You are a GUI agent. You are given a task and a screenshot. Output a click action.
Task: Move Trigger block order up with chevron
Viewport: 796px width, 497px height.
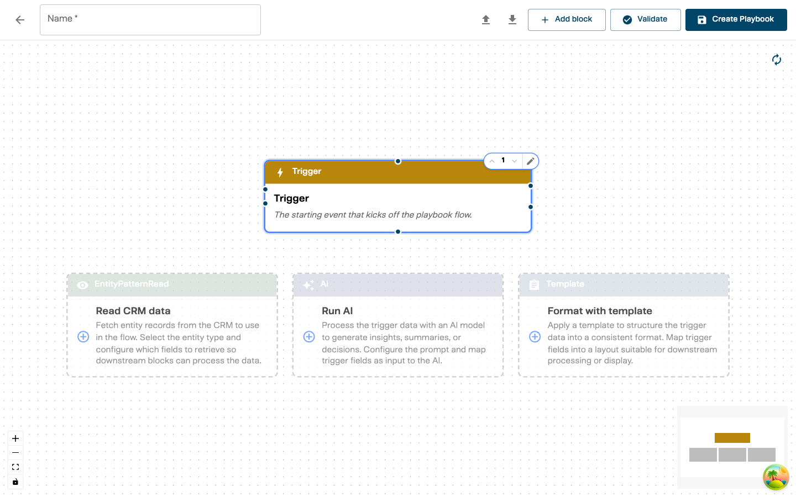(492, 161)
